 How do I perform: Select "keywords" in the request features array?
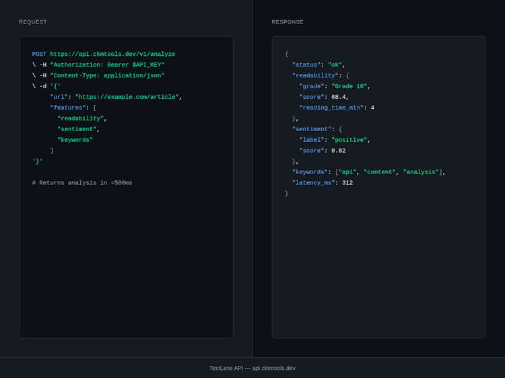(75, 140)
